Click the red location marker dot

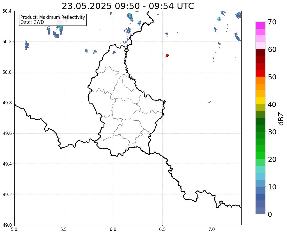pos(167,55)
